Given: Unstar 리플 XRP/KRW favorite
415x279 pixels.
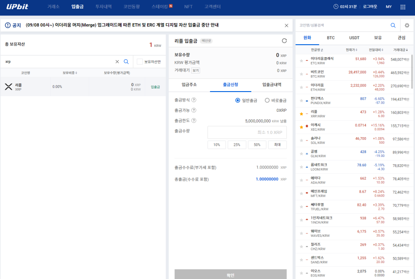Looking at the screenshot, I should (x=301, y=113).
